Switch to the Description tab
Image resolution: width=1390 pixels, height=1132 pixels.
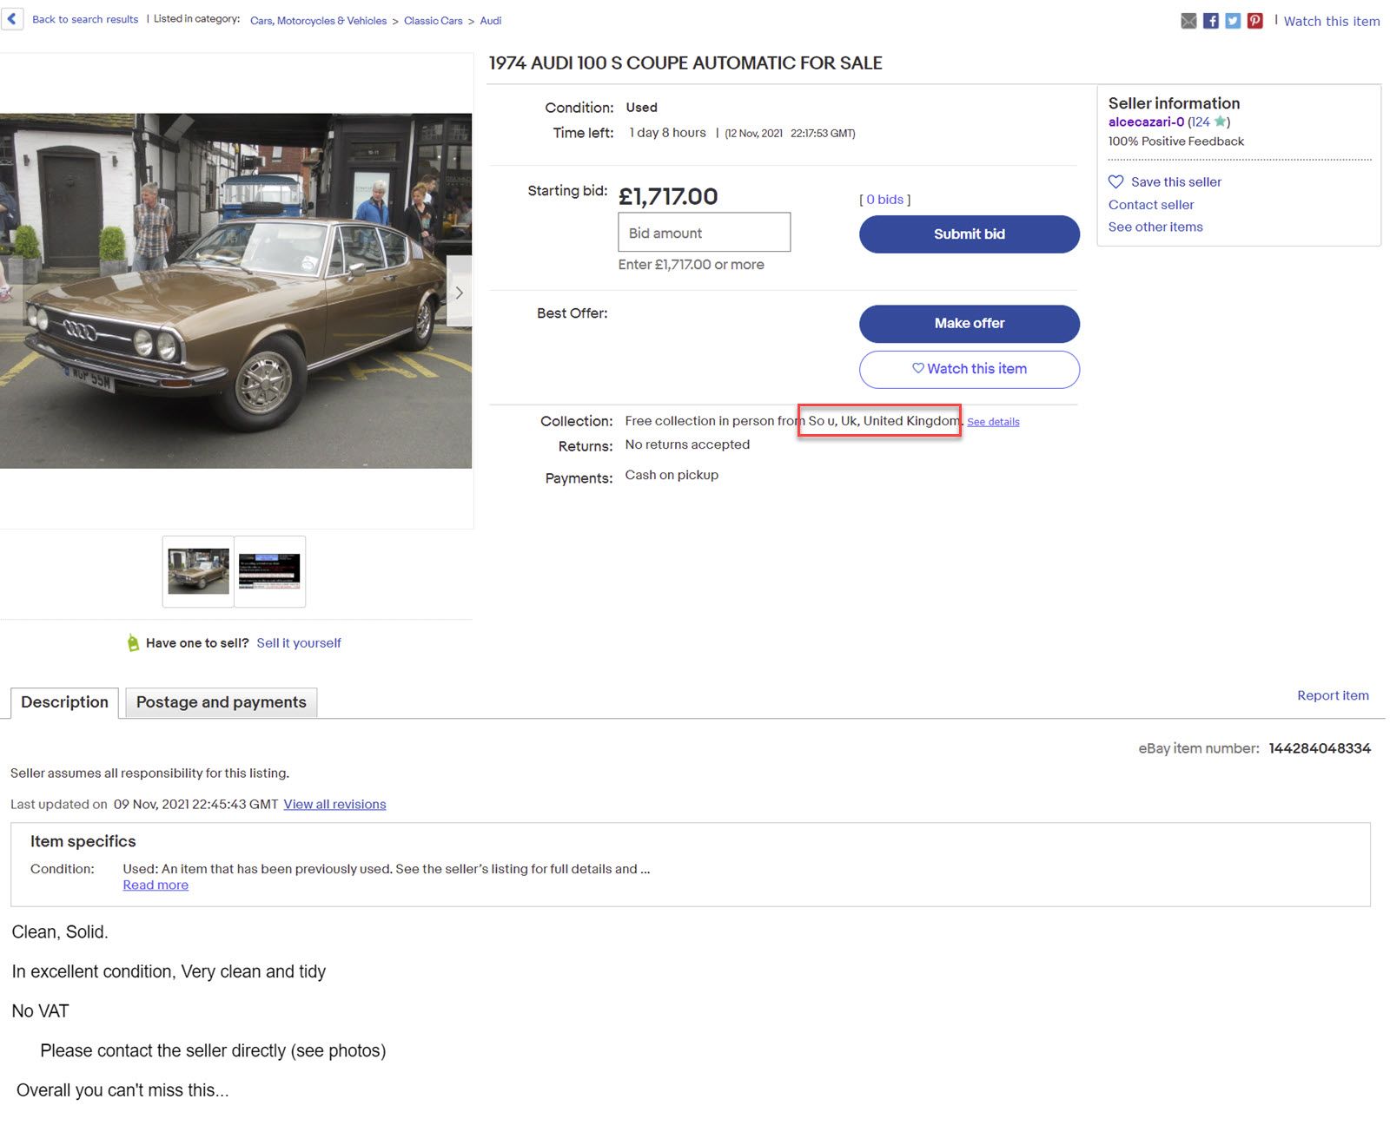pos(64,702)
